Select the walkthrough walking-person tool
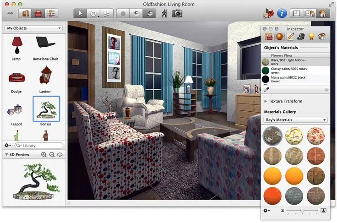 coord(164,13)
